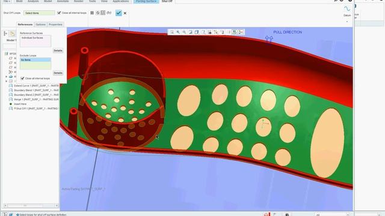Select the no-preview mode icon
385x216 pixels.
click(x=97, y=13)
